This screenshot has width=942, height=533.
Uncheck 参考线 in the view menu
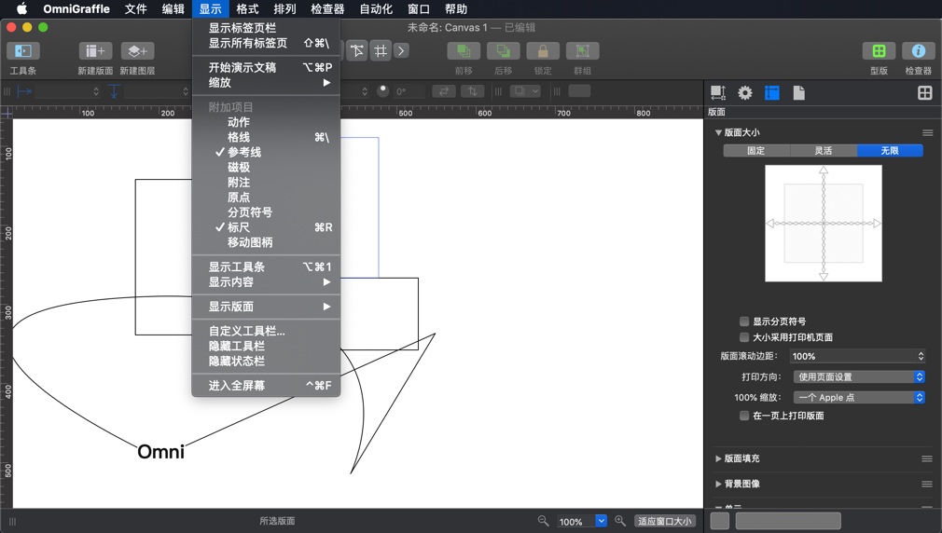[266, 153]
